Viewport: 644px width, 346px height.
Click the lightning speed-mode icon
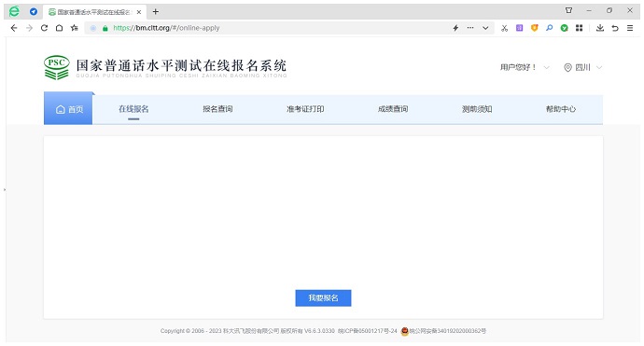tap(455, 28)
